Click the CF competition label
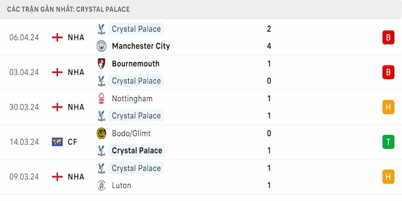Image resolution: width=402 pixels, height=201 pixels. (72, 142)
